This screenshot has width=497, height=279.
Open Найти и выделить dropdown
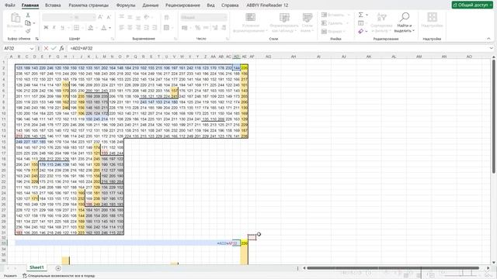(404, 22)
